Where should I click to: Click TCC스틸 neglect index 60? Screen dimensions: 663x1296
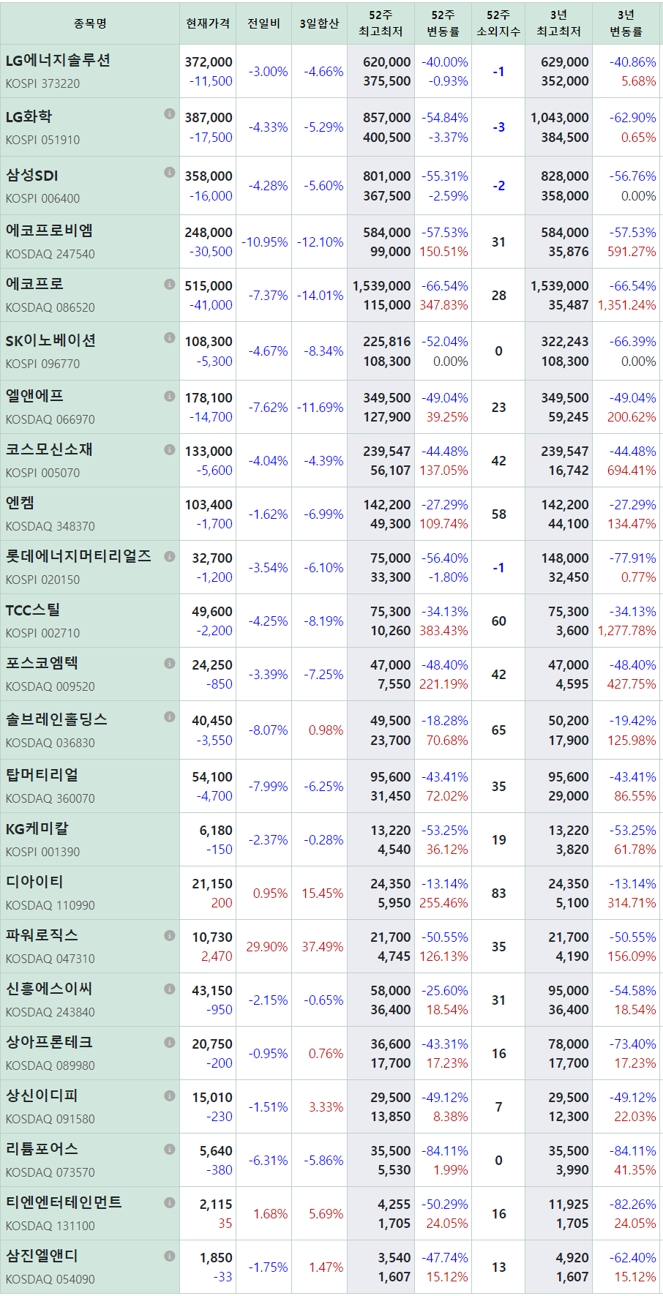[498, 621]
